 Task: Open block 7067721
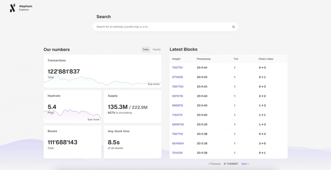pyautogui.click(x=177, y=68)
